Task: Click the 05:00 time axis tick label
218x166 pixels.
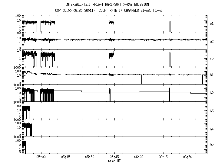Action: 41,157
